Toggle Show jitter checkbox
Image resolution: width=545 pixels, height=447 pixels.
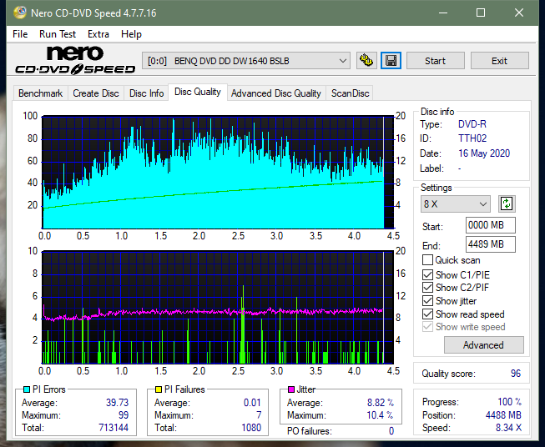point(427,301)
